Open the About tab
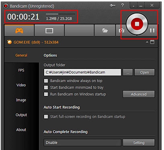Viewport: 164px width, 150px height. tap(21, 130)
